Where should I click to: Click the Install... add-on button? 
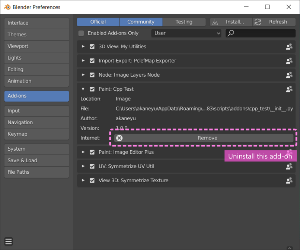pos(231,22)
